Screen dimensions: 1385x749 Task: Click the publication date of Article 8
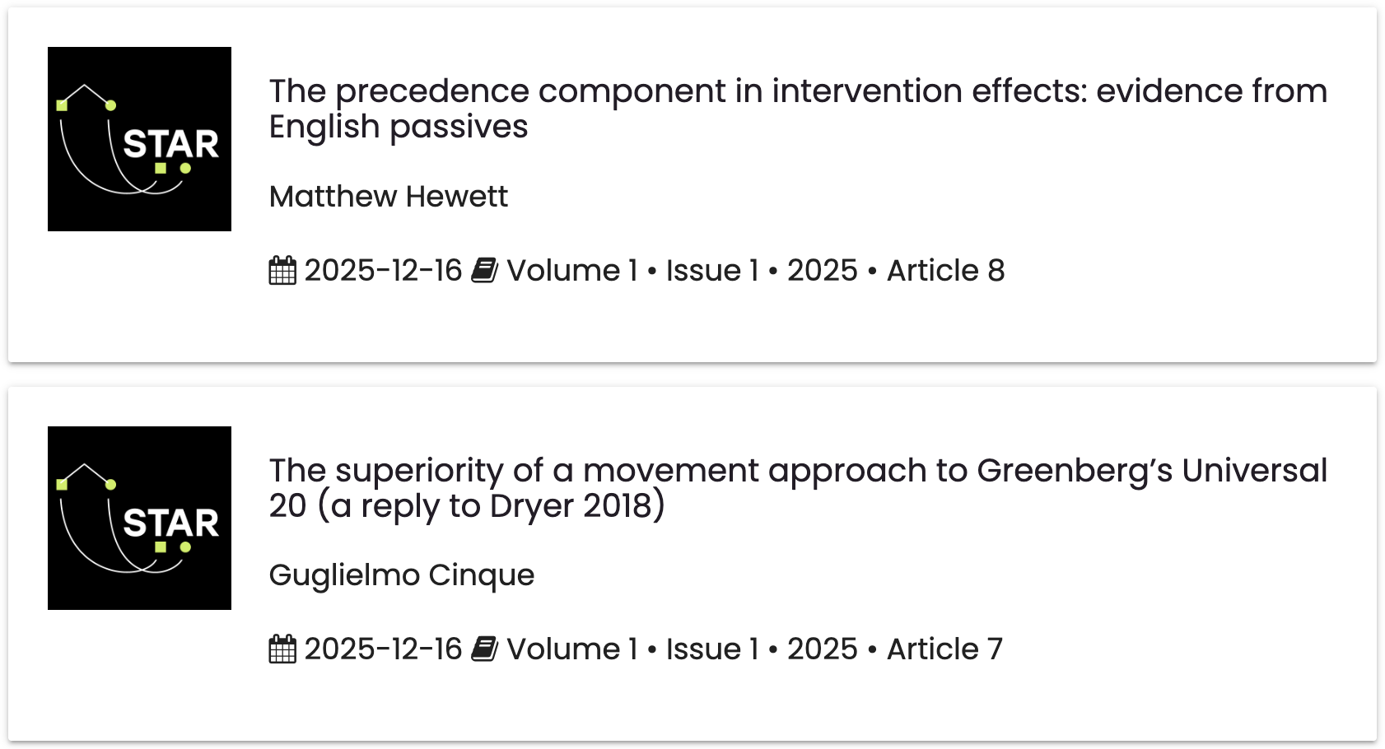tap(383, 271)
